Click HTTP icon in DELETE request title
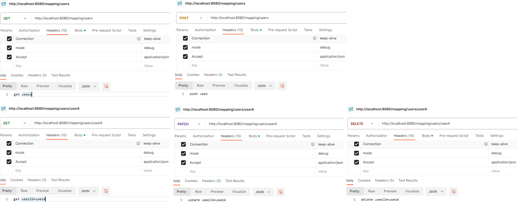The width and height of the screenshot is (518, 203). 351,109
